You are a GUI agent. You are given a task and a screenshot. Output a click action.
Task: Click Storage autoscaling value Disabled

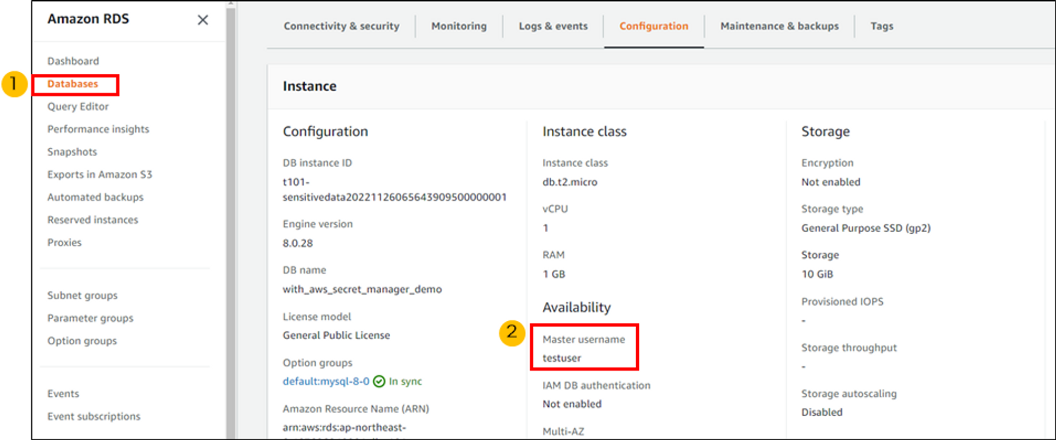(x=822, y=413)
